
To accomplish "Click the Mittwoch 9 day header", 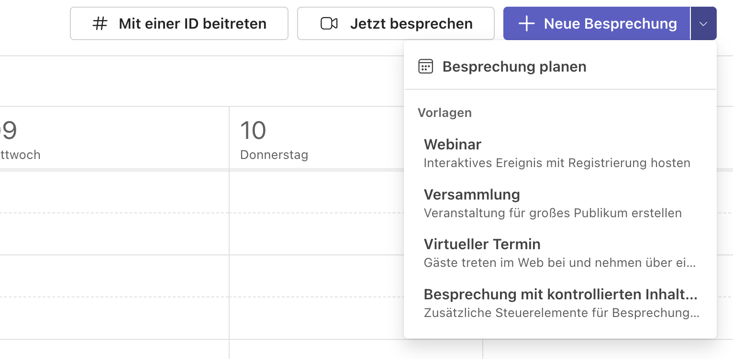I will tap(114, 138).
